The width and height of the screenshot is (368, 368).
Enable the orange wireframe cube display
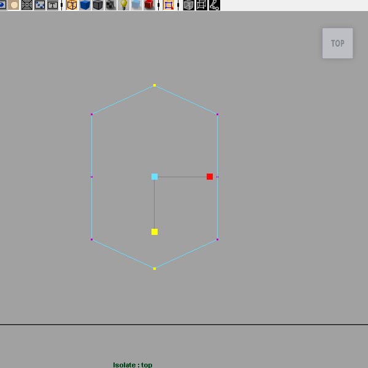point(72,5)
